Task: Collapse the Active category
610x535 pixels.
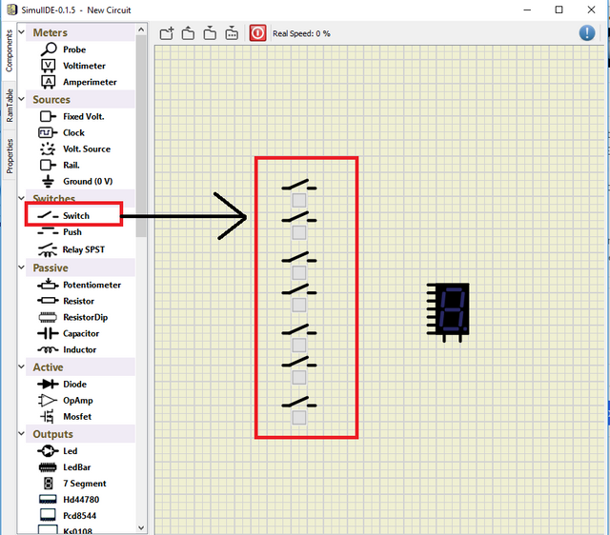Action: [x=21, y=367]
